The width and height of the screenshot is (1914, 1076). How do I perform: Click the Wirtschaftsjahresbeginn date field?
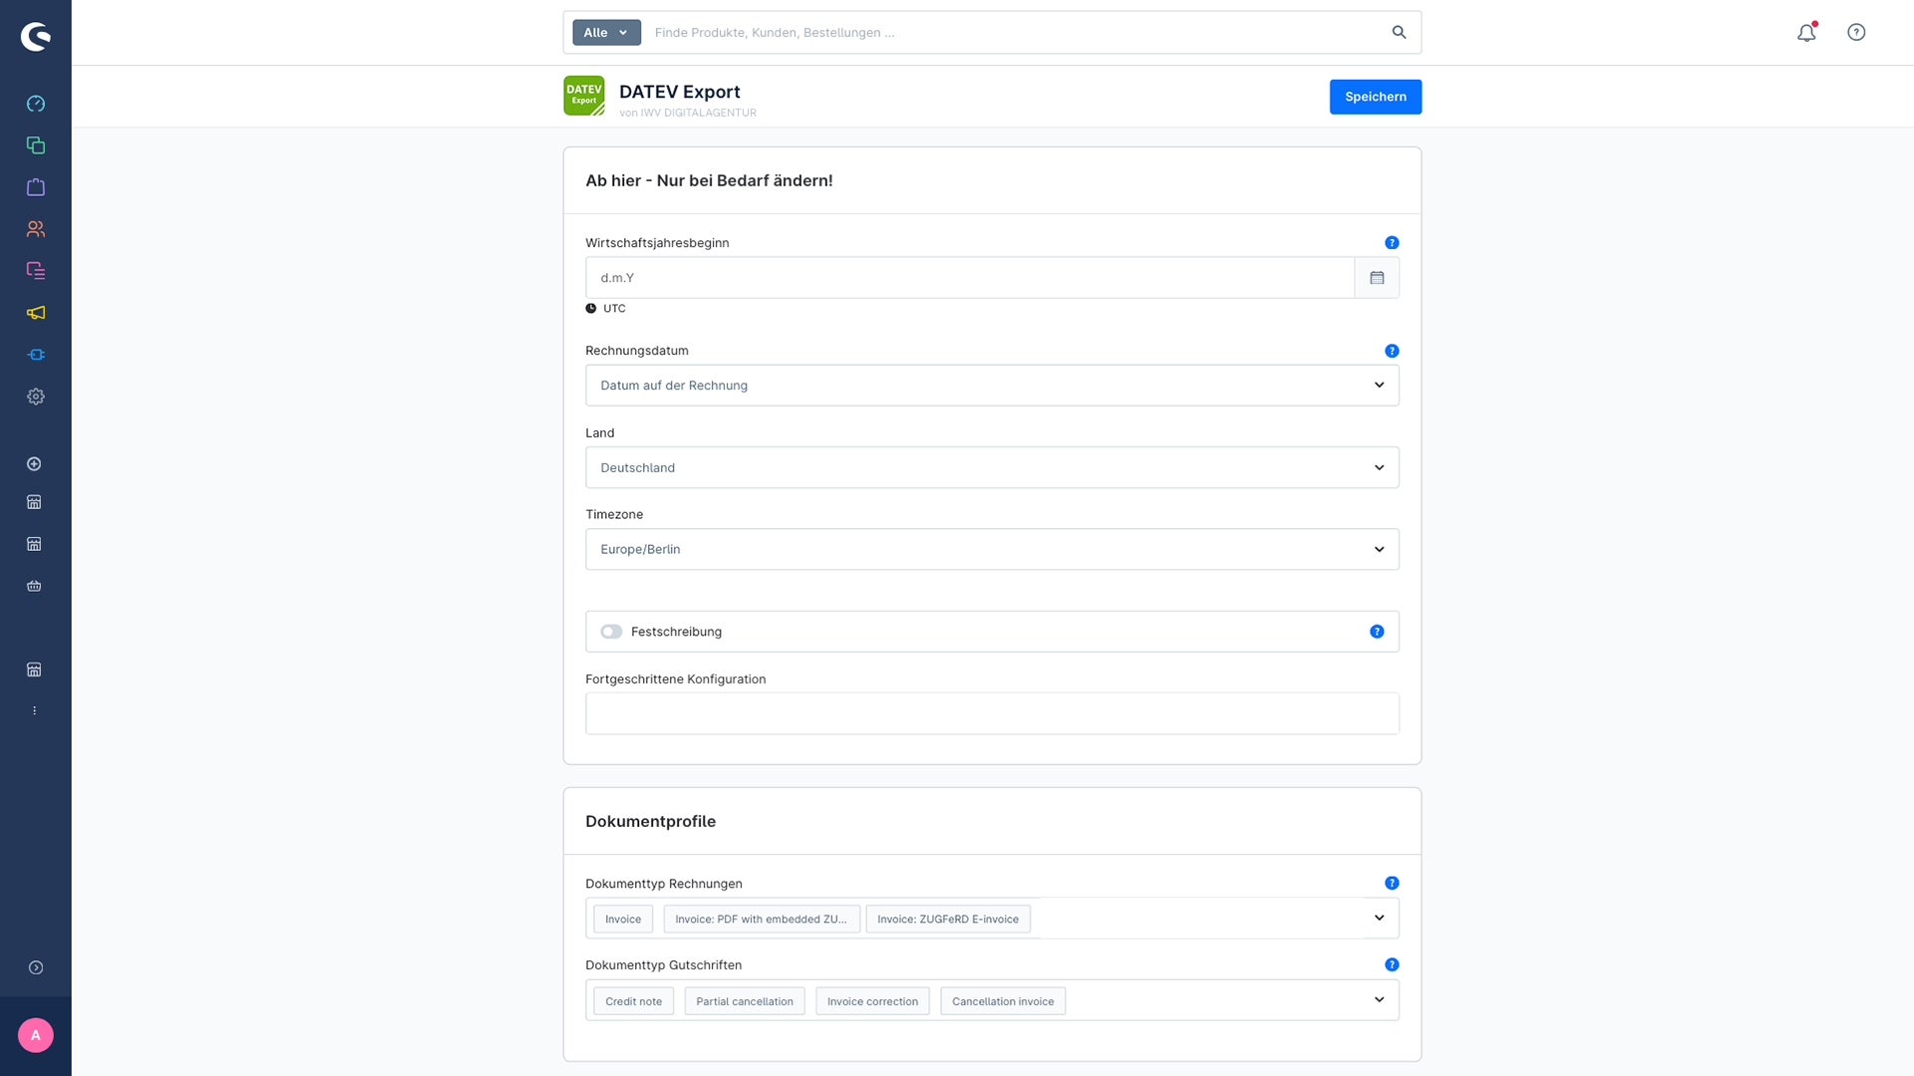point(969,278)
